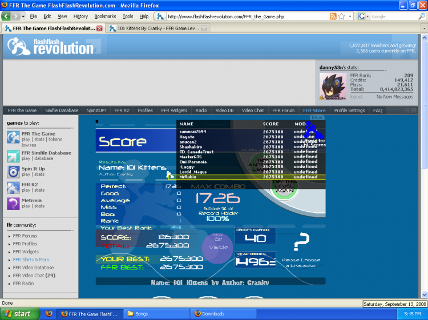The height and width of the screenshot is (320, 428).
Task: Open SpinItUP! in navigation bar
Action: 96,110
